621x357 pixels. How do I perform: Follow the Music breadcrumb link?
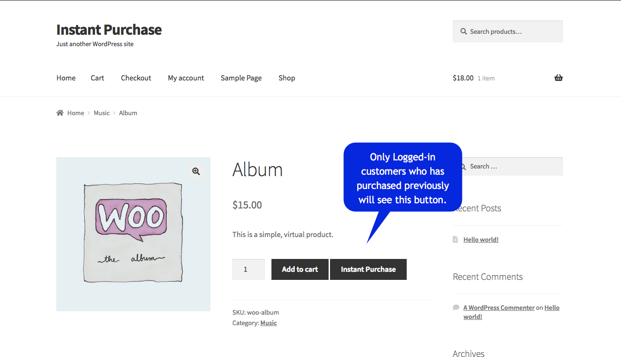point(101,113)
